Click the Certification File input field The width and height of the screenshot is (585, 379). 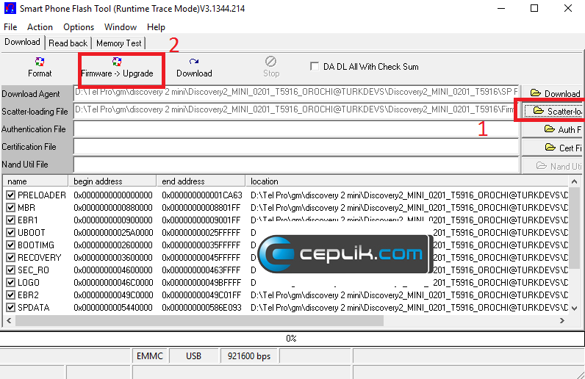point(296,147)
